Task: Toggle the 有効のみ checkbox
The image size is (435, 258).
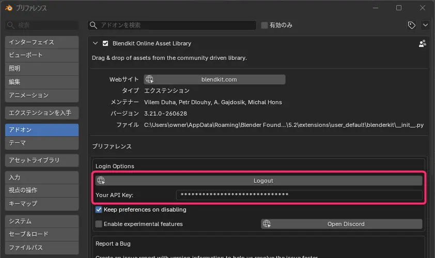Action: point(265,25)
